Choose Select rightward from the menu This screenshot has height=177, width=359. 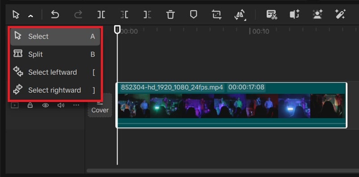tap(55, 90)
